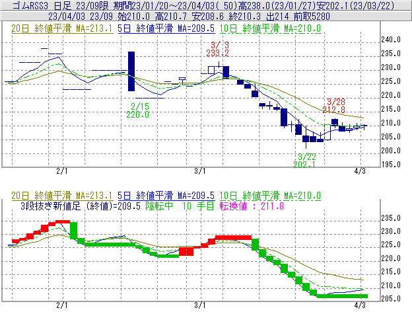
Task: Click the daily low 安208.6
Action: [208, 17]
